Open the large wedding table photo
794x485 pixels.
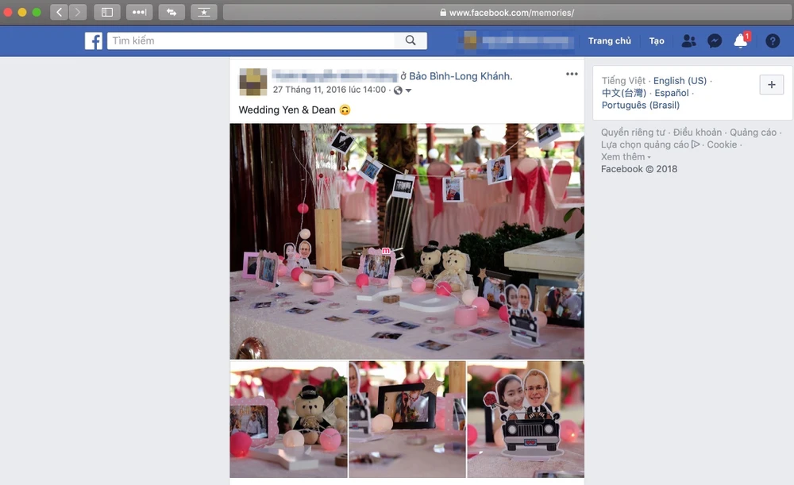click(407, 241)
